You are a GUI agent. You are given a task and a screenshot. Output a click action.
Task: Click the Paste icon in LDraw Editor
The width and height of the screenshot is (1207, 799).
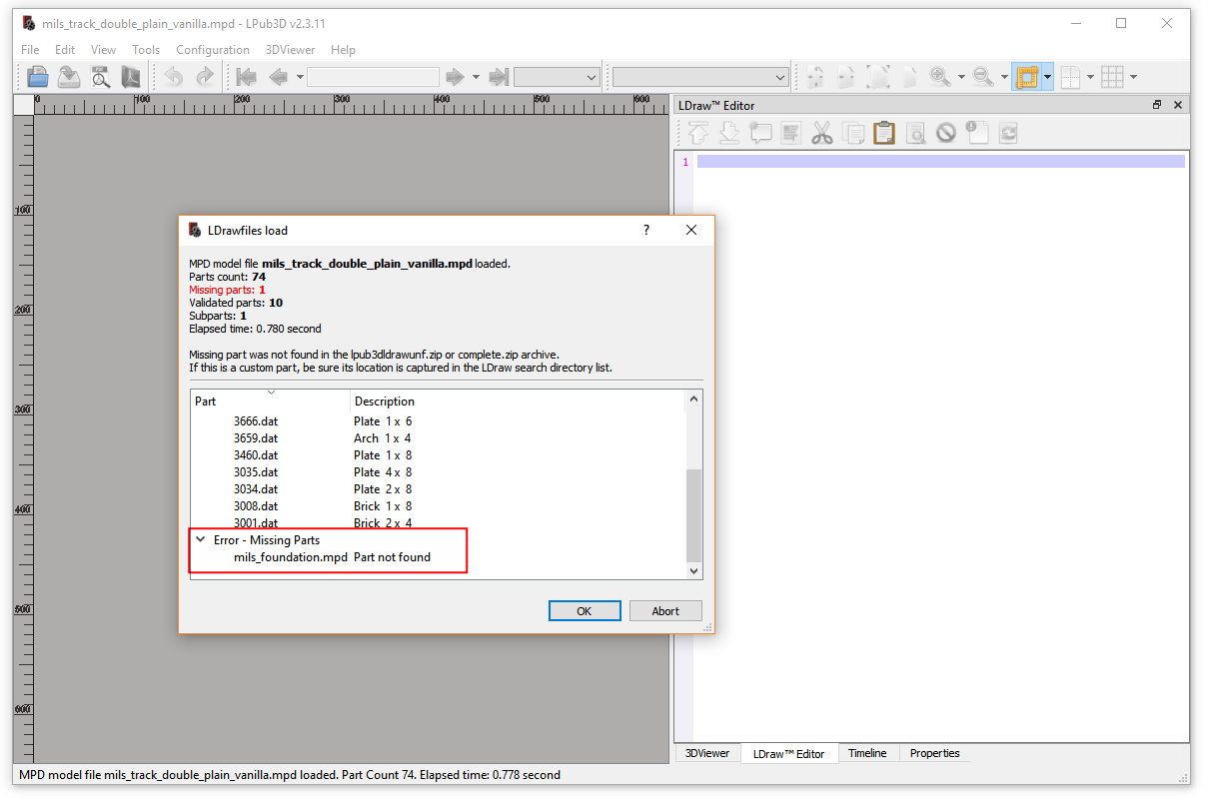[x=883, y=132]
